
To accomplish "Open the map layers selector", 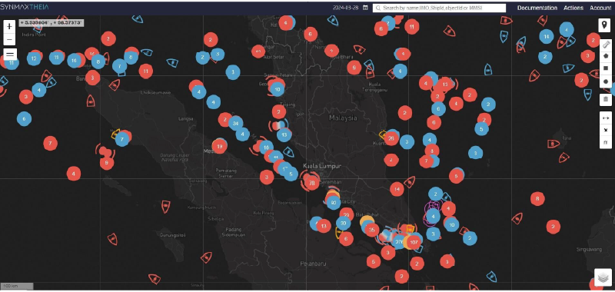I will (x=603, y=277).
